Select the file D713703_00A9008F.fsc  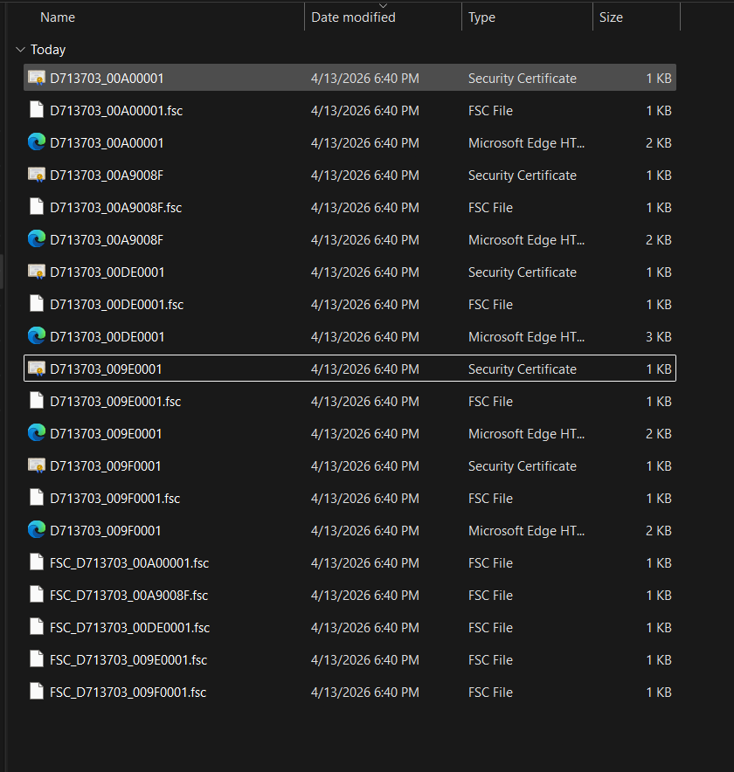click(x=115, y=208)
